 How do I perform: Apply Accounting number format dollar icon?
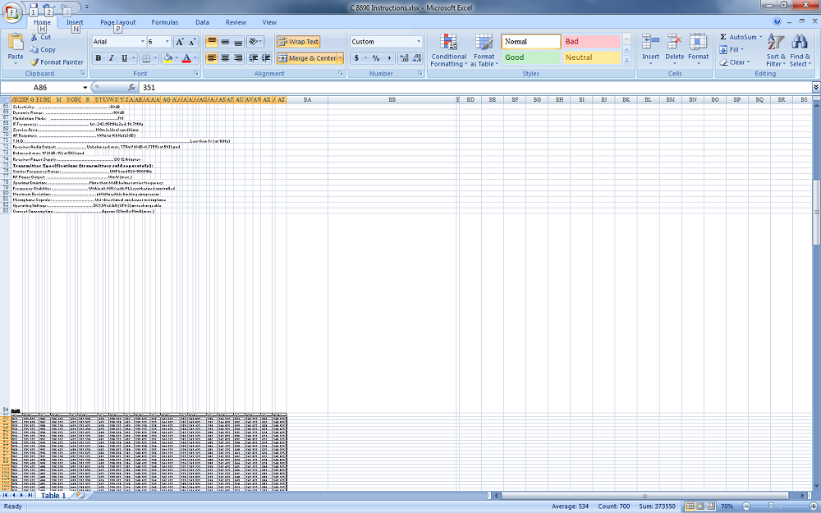pos(356,58)
